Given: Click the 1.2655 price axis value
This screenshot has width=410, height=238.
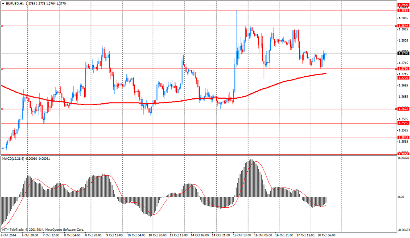Looking at the screenshot, I should coord(404,97).
